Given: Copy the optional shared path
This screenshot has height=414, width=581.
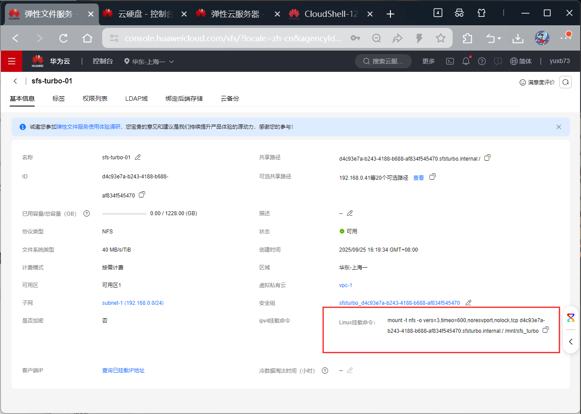Looking at the screenshot, I should [433, 177].
